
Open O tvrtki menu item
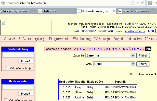(9, 39)
